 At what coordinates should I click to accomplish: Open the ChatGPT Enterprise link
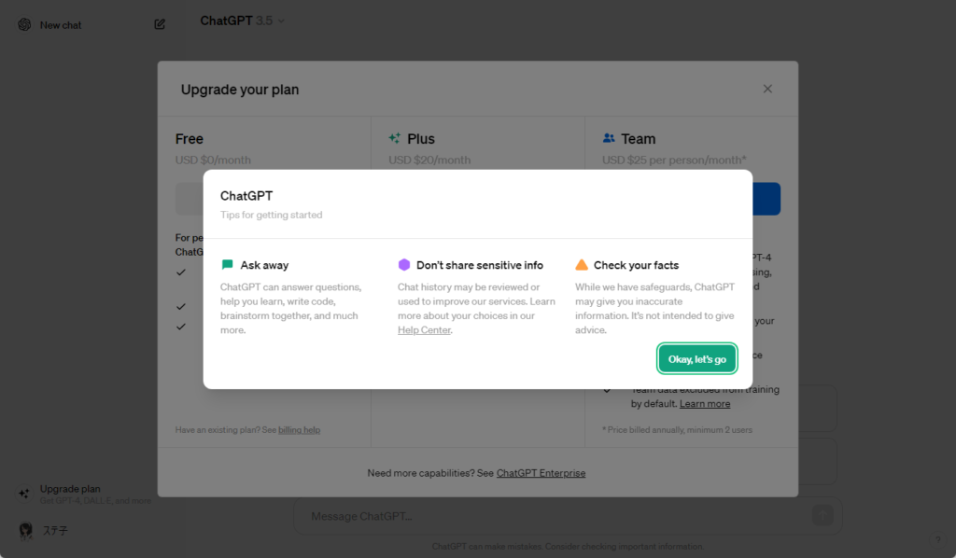(541, 473)
